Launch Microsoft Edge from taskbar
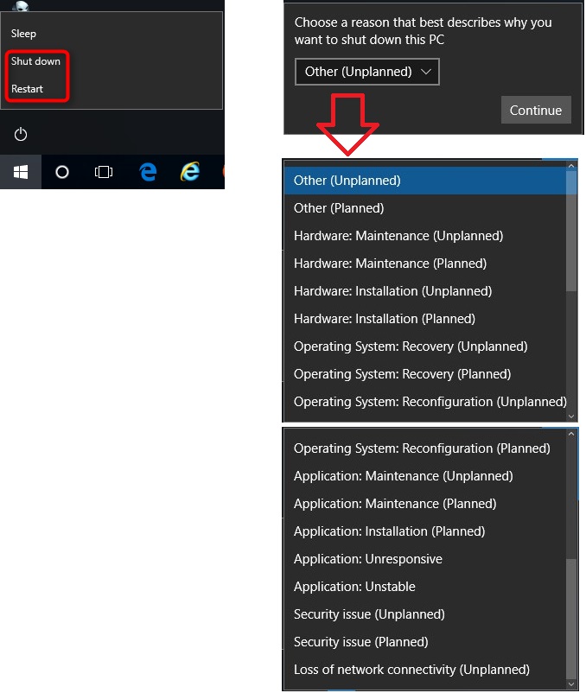 [148, 172]
